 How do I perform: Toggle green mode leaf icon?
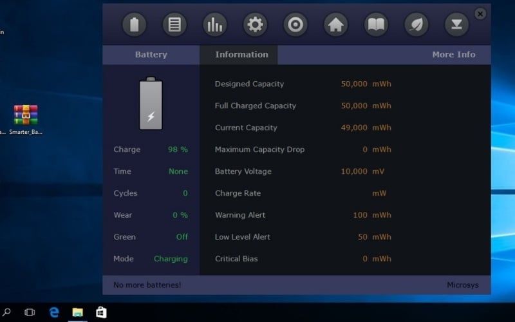[416, 24]
